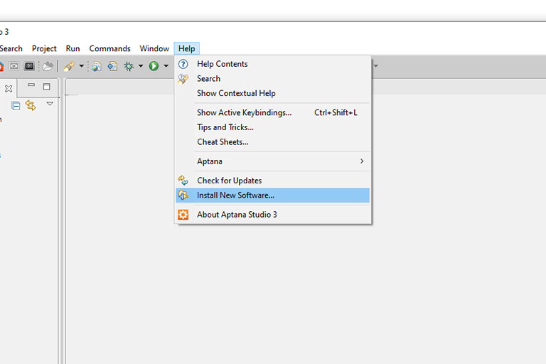
Task: Open the Window menu
Action: (x=154, y=49)
